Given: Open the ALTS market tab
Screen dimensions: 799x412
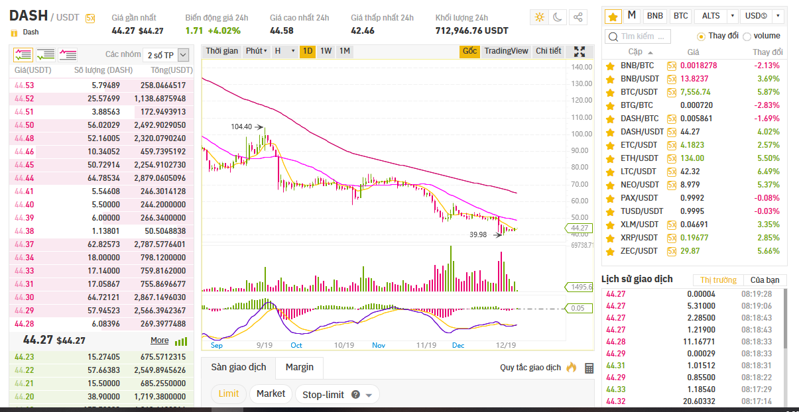Looking at the screenshot, I should pos(711,15).
